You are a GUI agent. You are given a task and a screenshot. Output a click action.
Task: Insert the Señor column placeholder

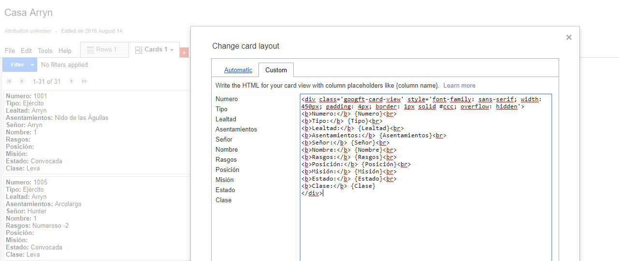click(x=224, y=140)
